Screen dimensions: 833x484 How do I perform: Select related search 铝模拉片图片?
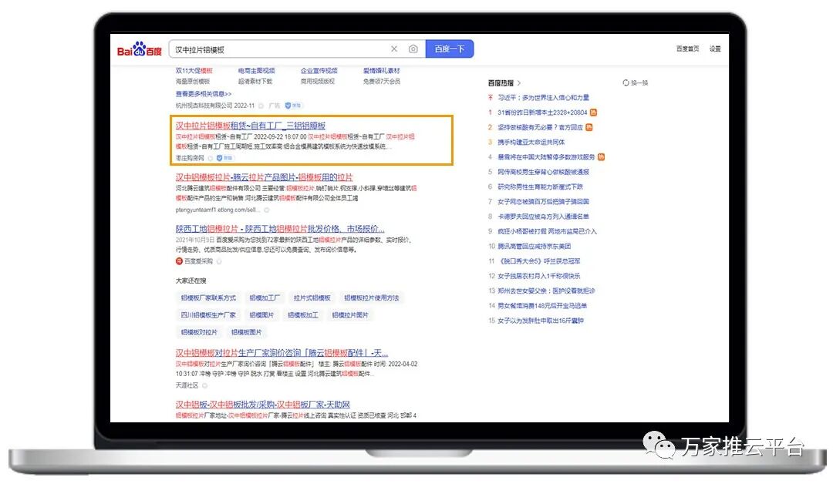350,315
